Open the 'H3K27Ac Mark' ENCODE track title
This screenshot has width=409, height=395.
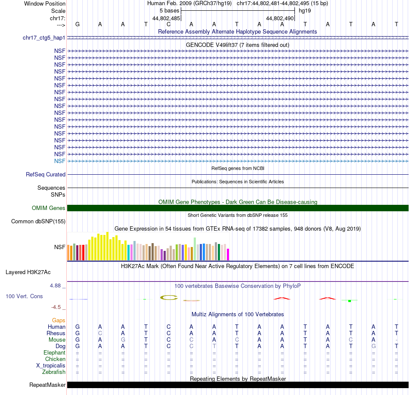(x=237, y=266)
